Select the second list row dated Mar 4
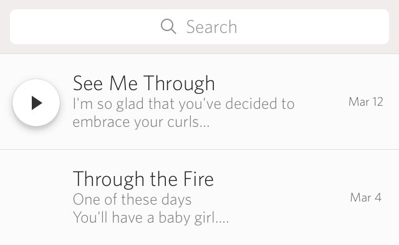This screenshot has height=245, width=399. [x=199, y=198]
